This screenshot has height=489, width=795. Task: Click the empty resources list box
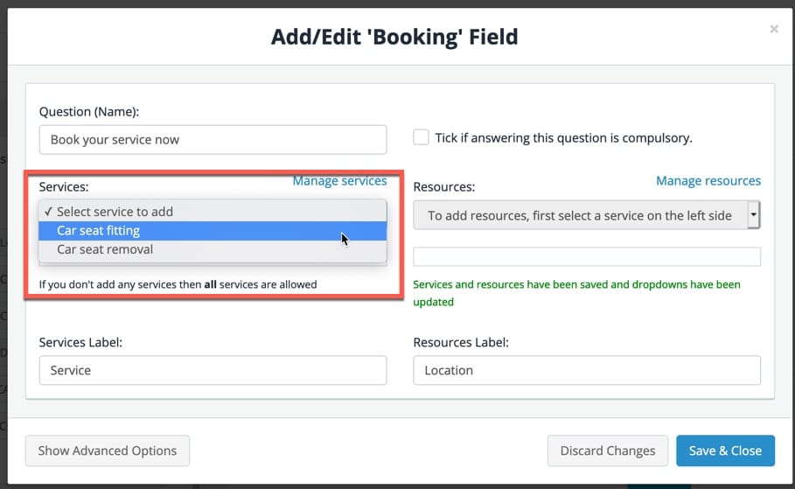click(587, 256)
